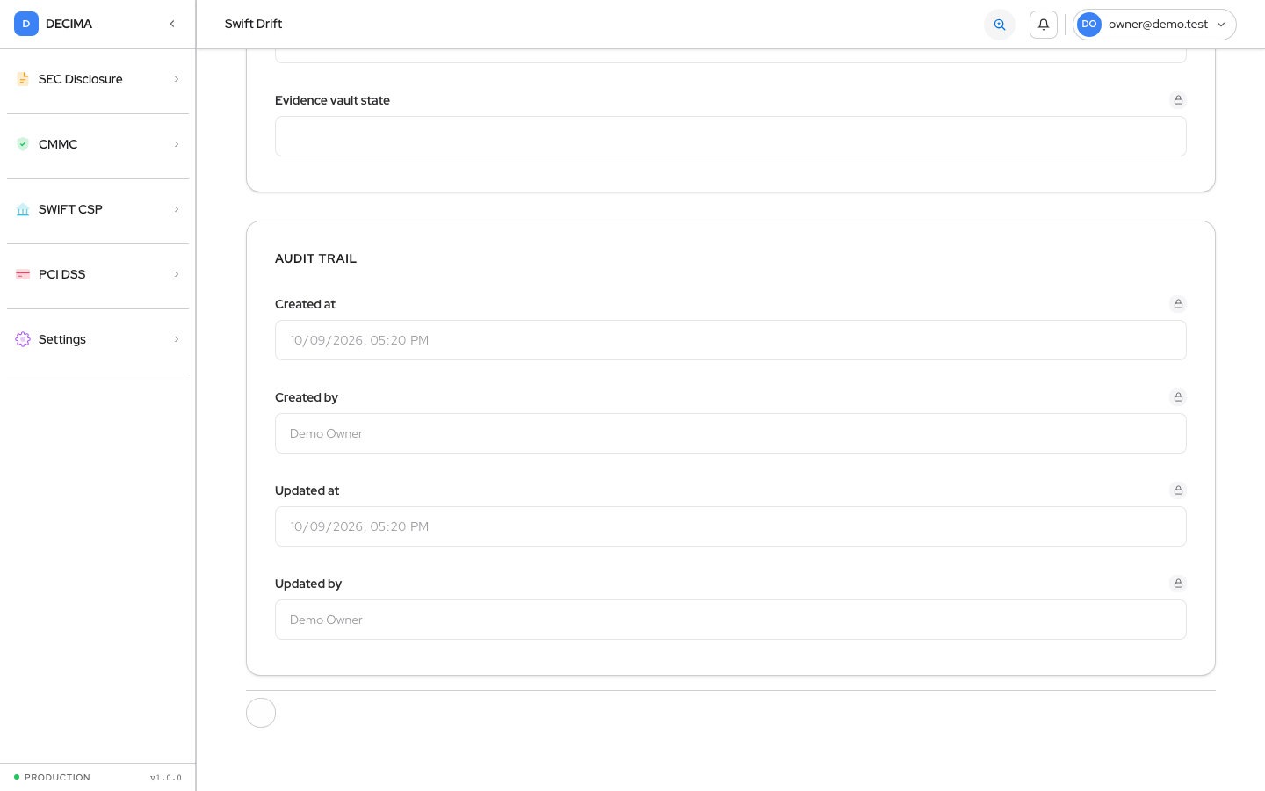The height and width of the screenshot is (791, 1265).
Task: Click the DO user avatar
Action: pos(1089,25)
